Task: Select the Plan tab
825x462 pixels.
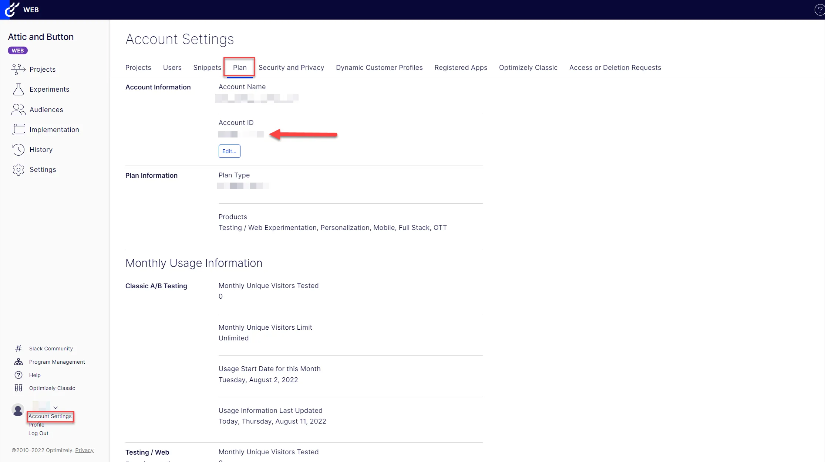Action: 240,68
